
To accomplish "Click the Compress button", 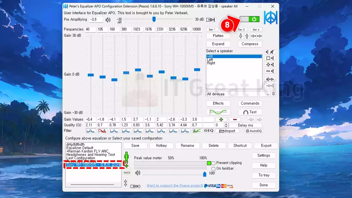I will [x=250, y=44].
